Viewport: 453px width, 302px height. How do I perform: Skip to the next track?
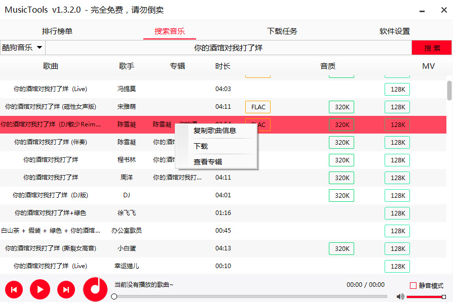point(66,289)
